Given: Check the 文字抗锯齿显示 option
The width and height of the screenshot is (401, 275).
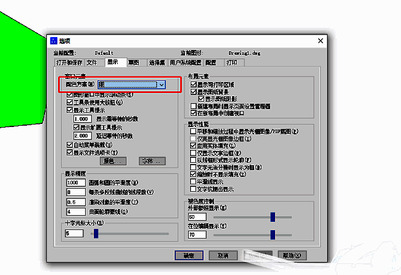Looking at the screenshot, I should [x=192, y=189].
